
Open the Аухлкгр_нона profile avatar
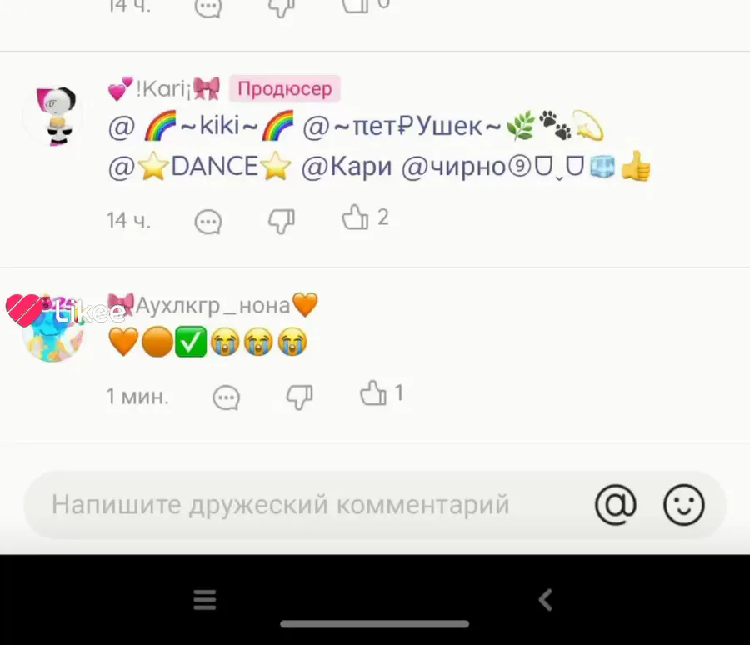52,332
